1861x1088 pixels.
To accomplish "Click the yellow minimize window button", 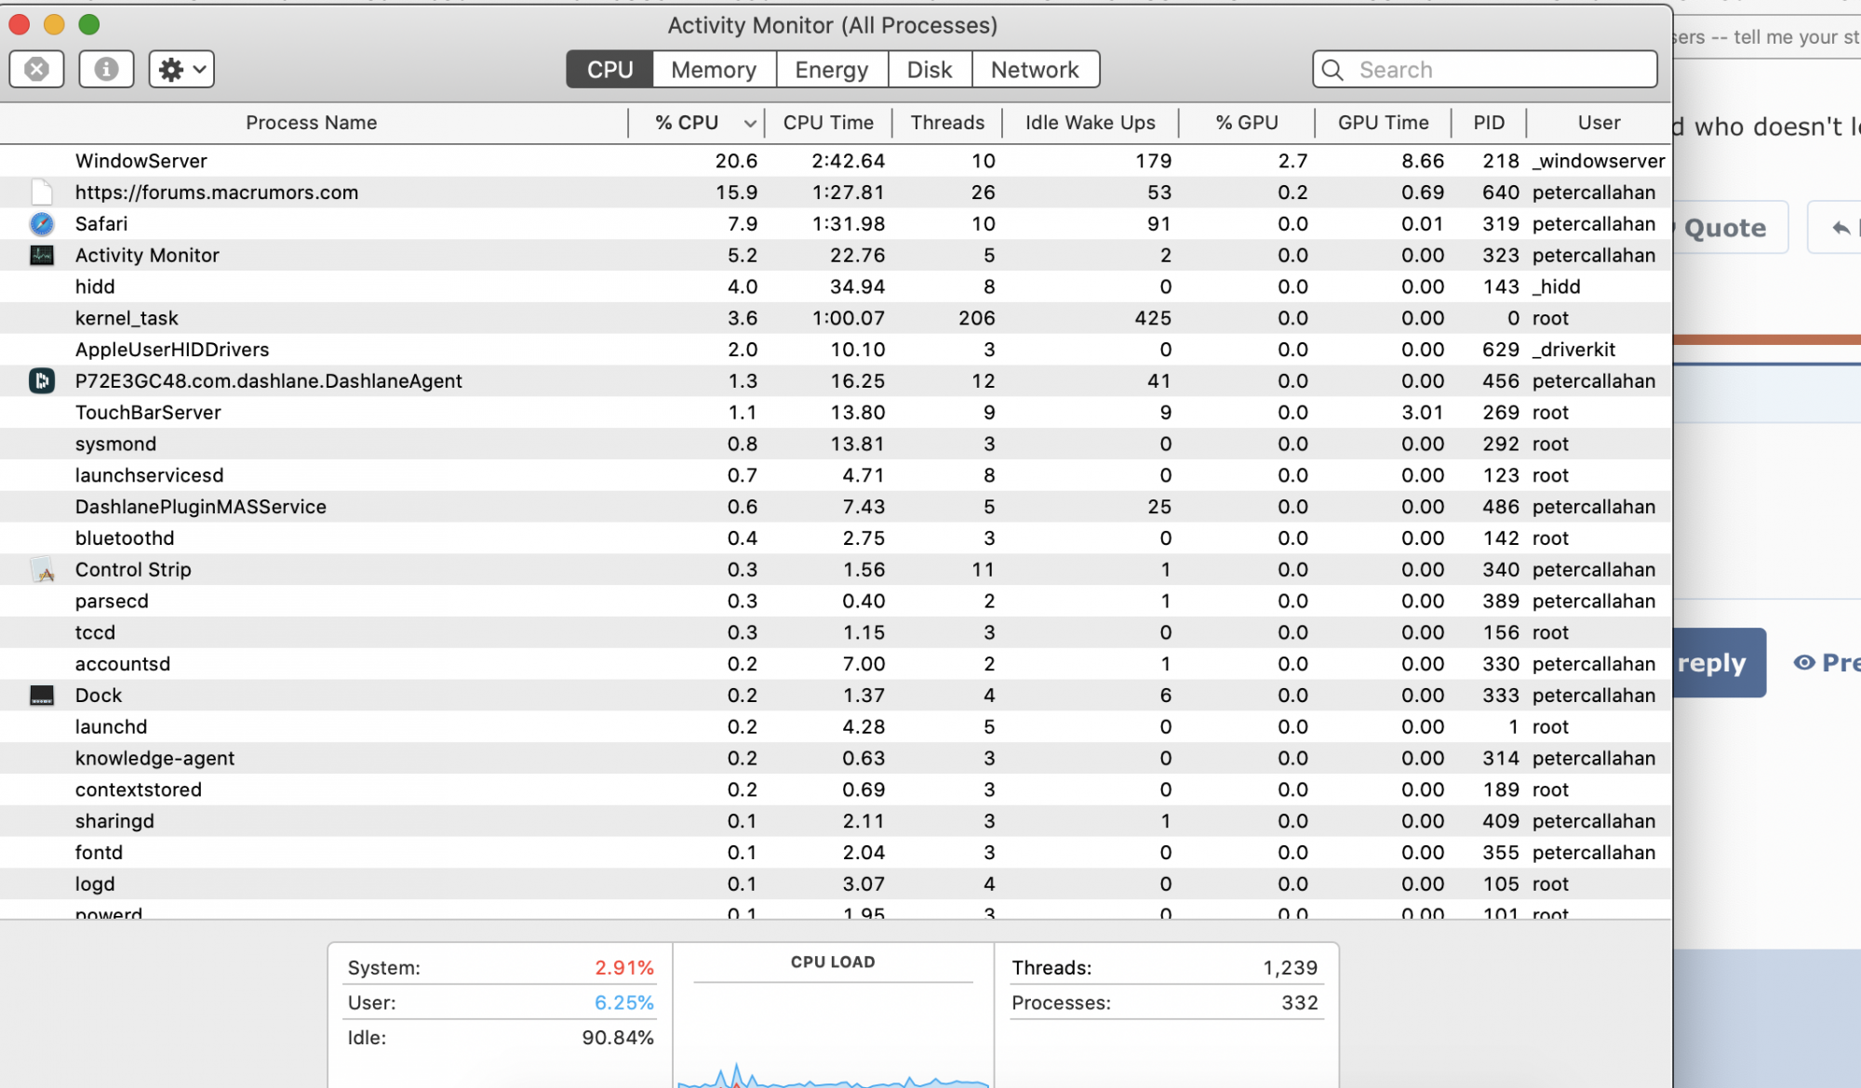I will point(54,25).
